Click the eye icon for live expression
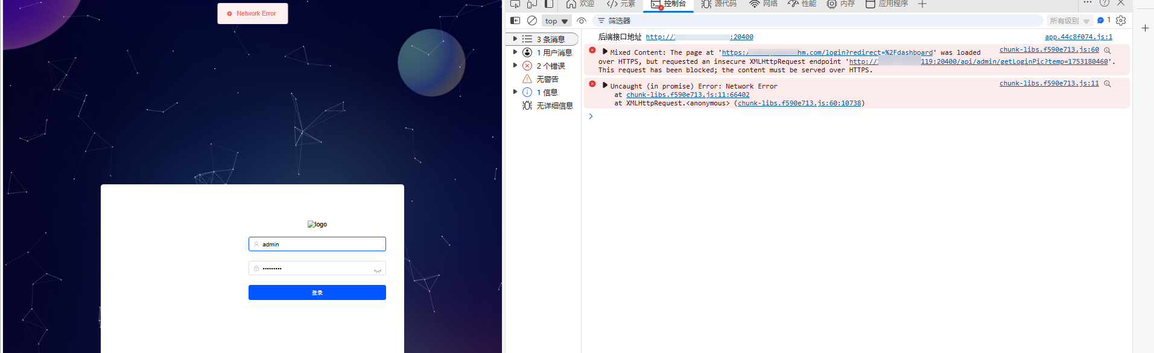 click(x=582, y=20)
